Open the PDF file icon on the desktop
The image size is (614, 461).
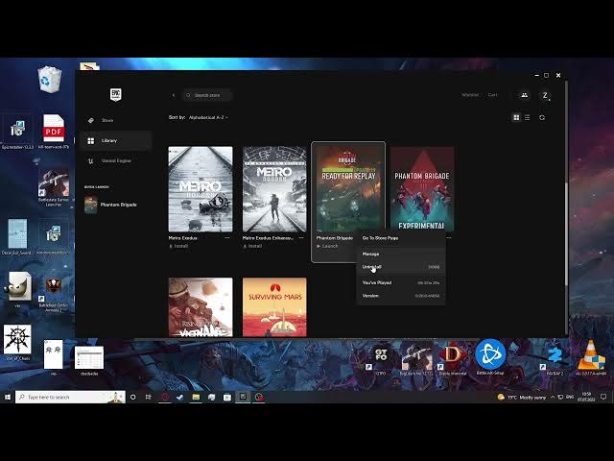(x=54, y=132)
